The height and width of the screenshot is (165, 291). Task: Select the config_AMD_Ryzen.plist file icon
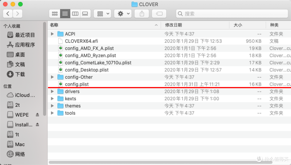(60, 55)
